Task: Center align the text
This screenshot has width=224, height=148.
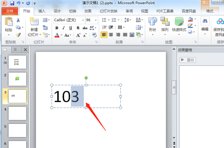Action: [x=111, y=35]
